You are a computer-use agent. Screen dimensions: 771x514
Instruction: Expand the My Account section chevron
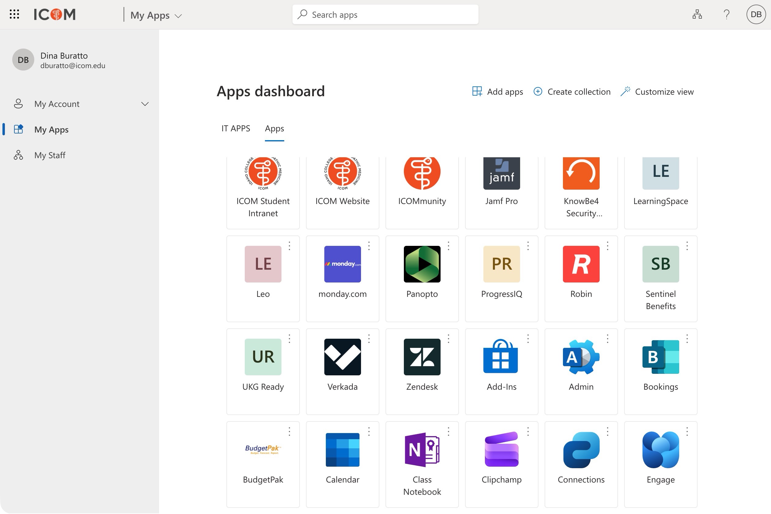coord(145,104)
